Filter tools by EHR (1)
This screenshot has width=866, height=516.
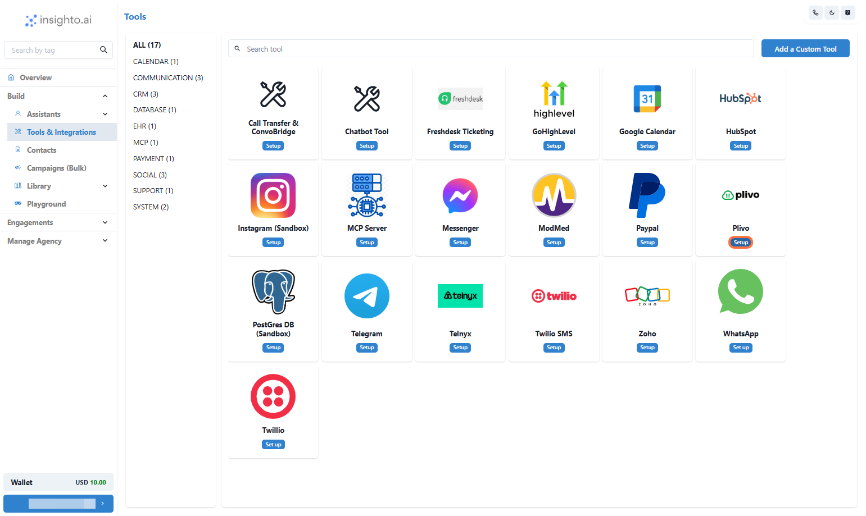click(x=144, y=126)
